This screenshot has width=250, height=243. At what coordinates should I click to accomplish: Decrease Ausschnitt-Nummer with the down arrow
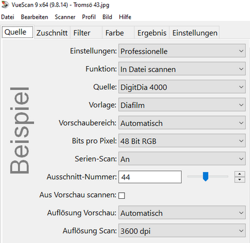(240, 180)
